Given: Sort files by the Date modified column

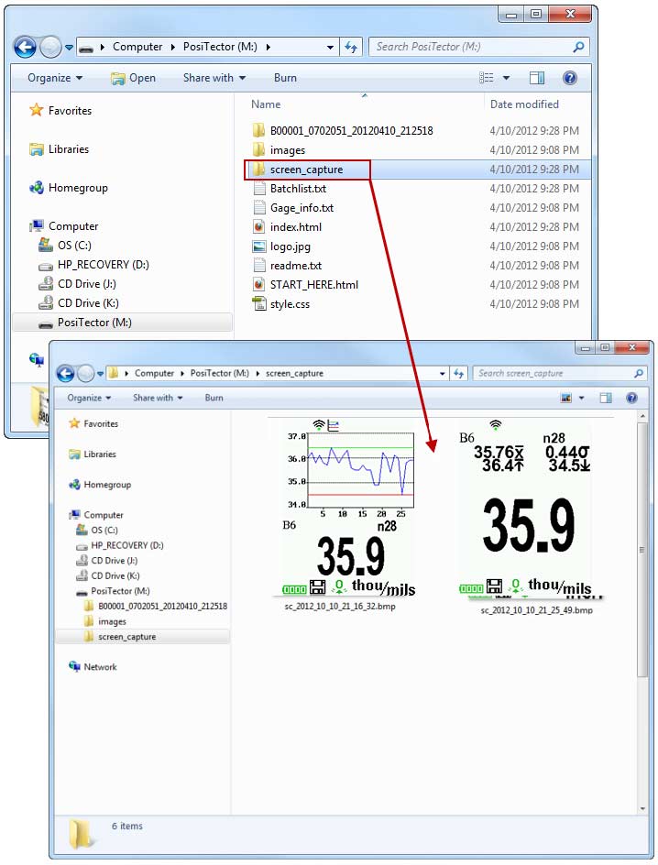Looking at the screenshot, I should point(524,104).
